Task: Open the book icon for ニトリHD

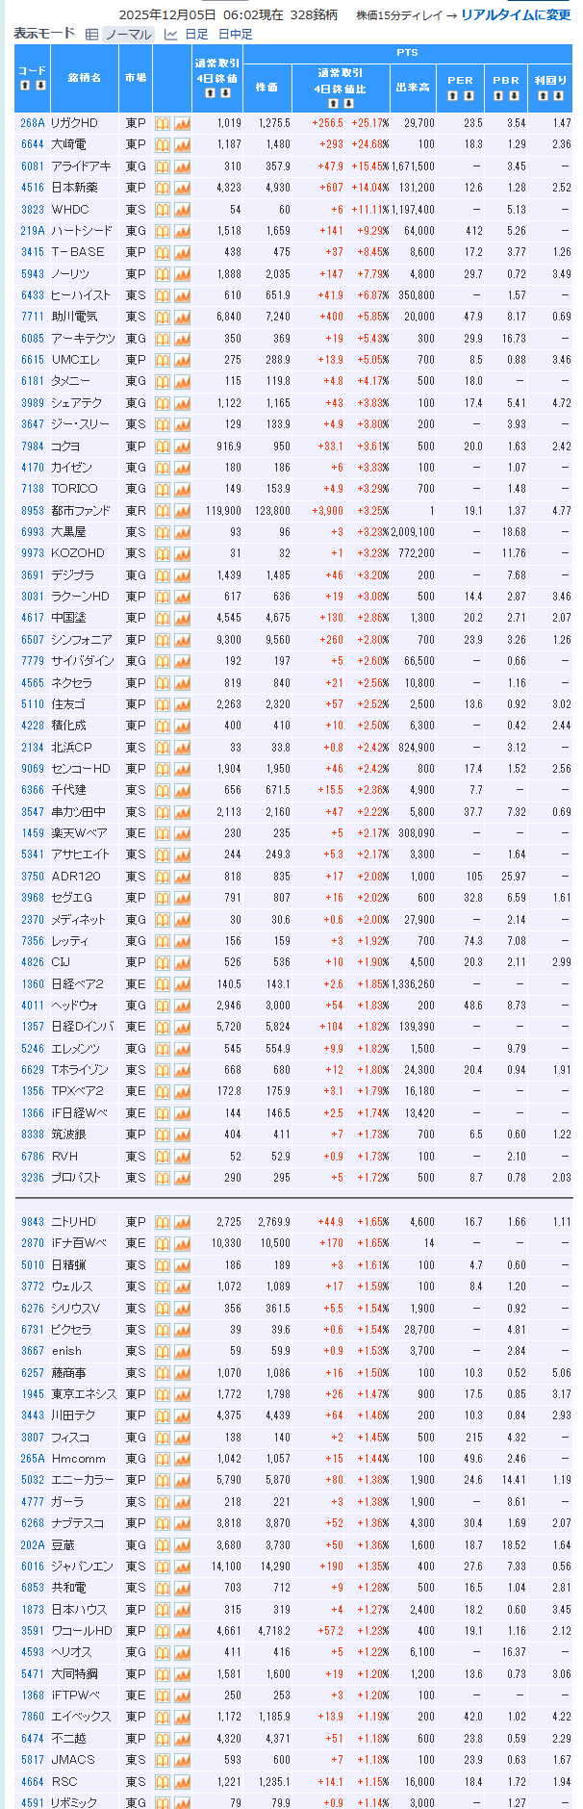Action: (x=163, y=1222)
